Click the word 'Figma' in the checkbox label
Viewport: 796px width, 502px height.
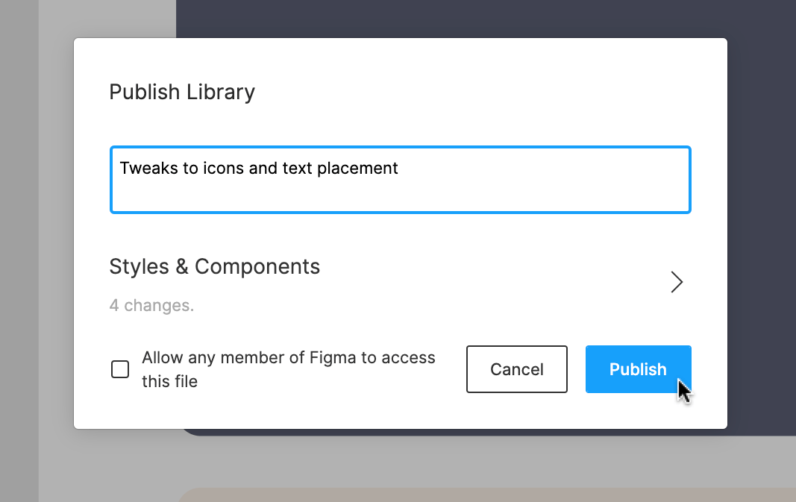(x=333, y=358)
